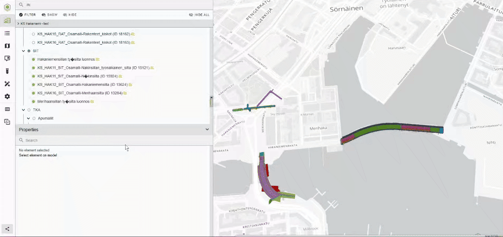The width and height of the screenshot is (503, 237).
Task: Select Merihaansillan työsilta luonnos row
Action: [63, 101]
